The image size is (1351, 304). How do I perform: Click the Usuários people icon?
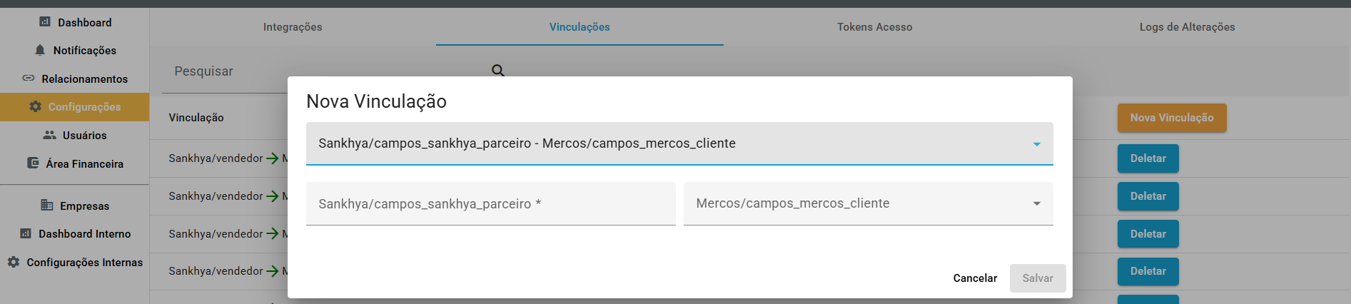[x=49, y=135]
